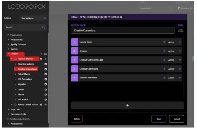Image resolution: width=197 pixels, height=129 pixels.
Task: Open Action dropdown for Creative Corrections Dials
Action: 174,60
